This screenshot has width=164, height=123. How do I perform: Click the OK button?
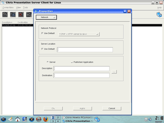[x=53, y=108]
